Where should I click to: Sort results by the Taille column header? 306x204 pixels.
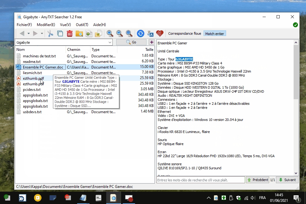click(x=136, y=50)
